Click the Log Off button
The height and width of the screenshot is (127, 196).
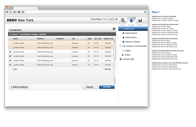pos(111,19)
